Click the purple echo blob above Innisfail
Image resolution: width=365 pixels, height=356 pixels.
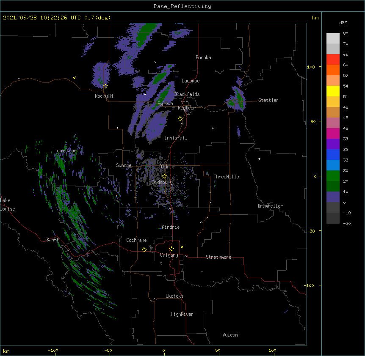156,127
